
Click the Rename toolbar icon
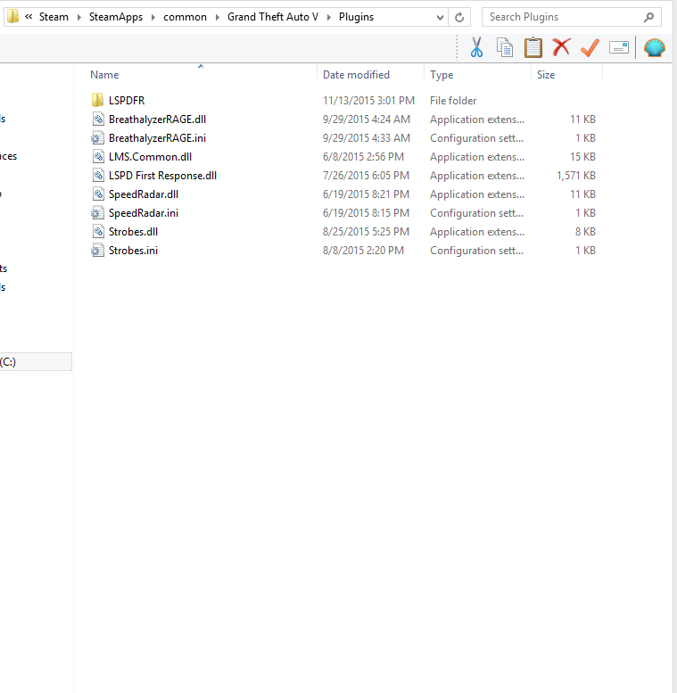[x=619, y=47]
